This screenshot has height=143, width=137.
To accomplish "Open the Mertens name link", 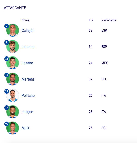I will 28,79.
